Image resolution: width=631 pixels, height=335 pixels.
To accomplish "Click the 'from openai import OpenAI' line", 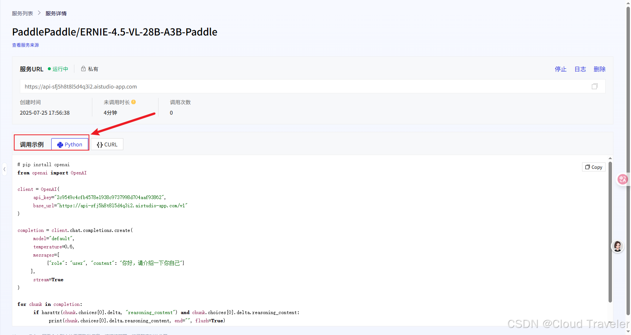I will 52,173.
